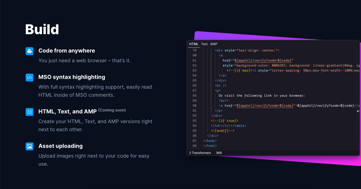This screenshot has width=361, height=189.
Task: Click the cloud icon beside Code from anywhere
Action: pos(30,51)
